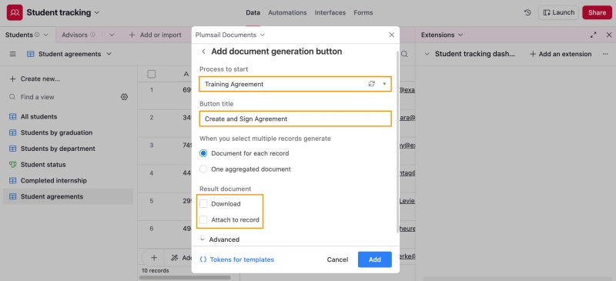Click the grid icon next to All students
616x281 pixels.
click(12, 117)
